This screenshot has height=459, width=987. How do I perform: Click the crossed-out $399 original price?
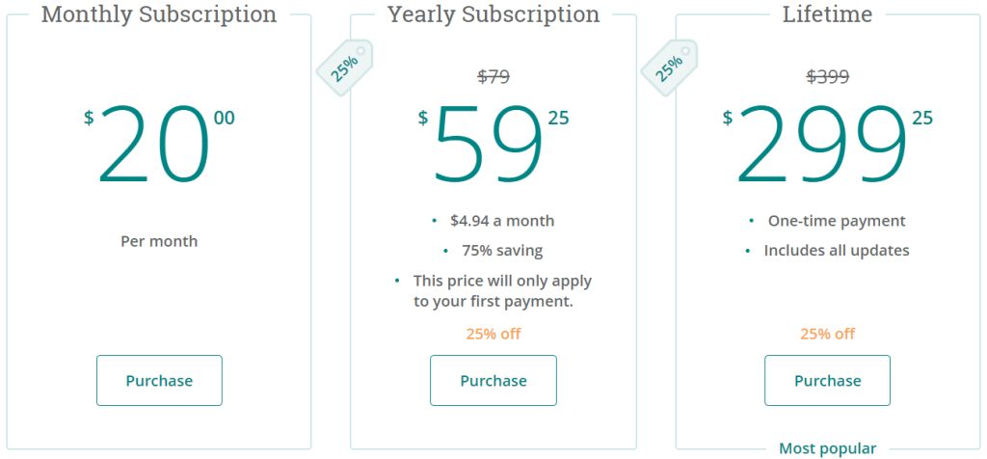[x=828, y=77]
